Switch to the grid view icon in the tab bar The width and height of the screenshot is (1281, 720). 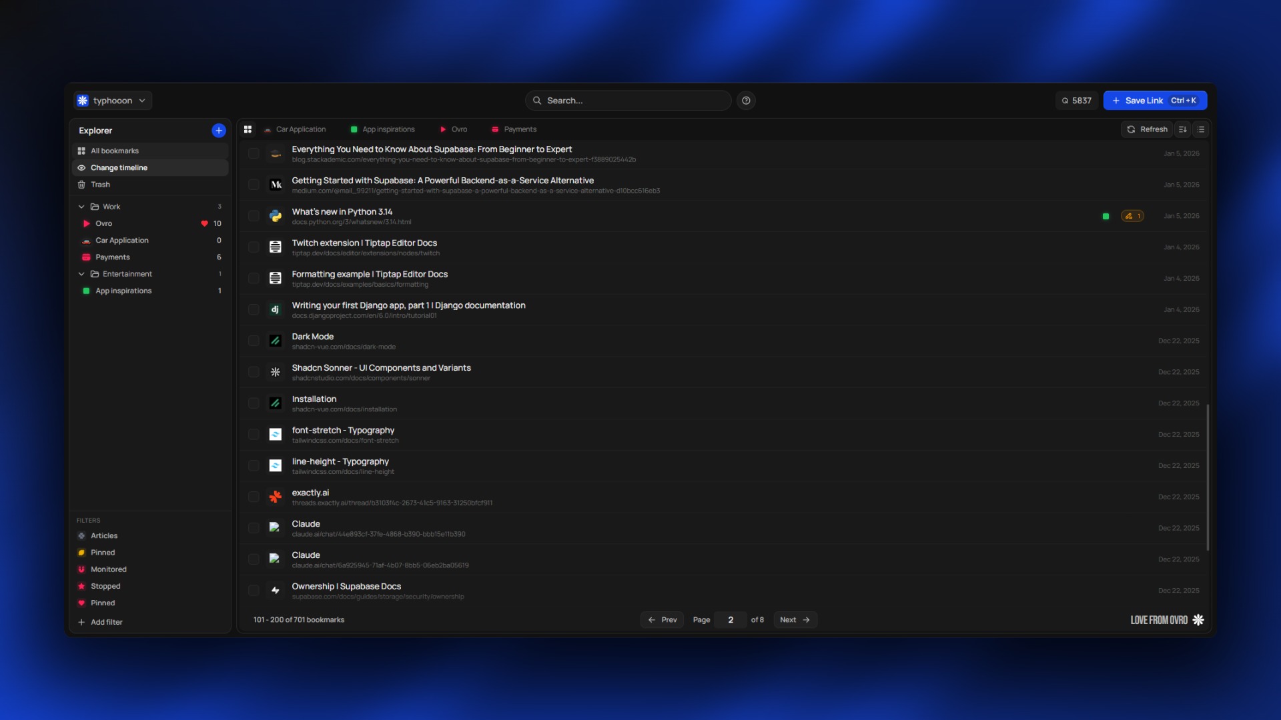[248, 129]
